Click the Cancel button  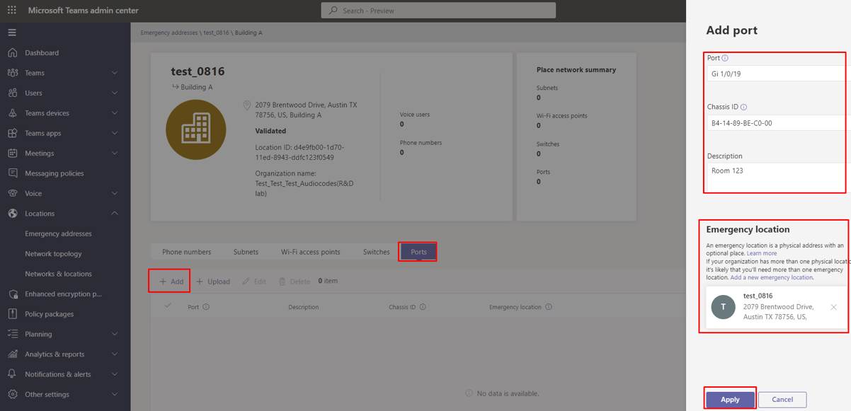click(782, 400)
